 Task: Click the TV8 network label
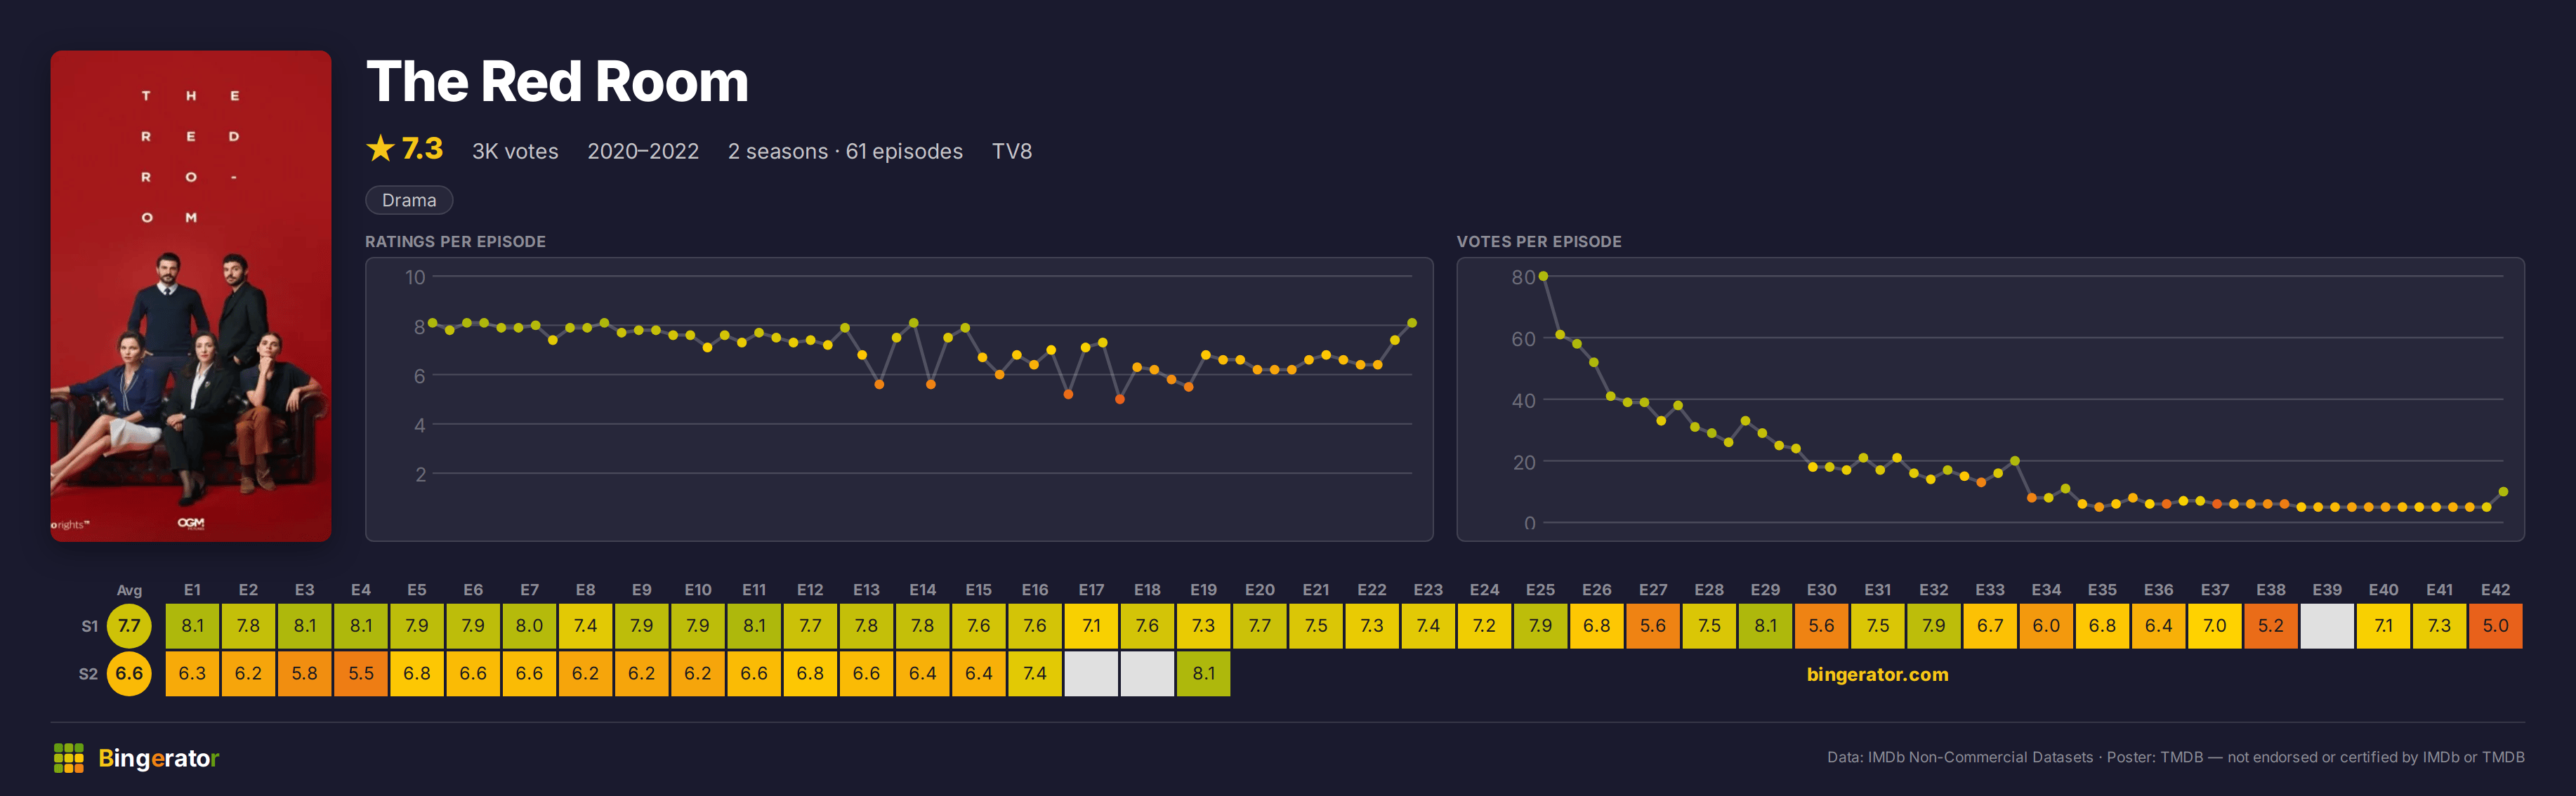click(x=1011, y=151)
